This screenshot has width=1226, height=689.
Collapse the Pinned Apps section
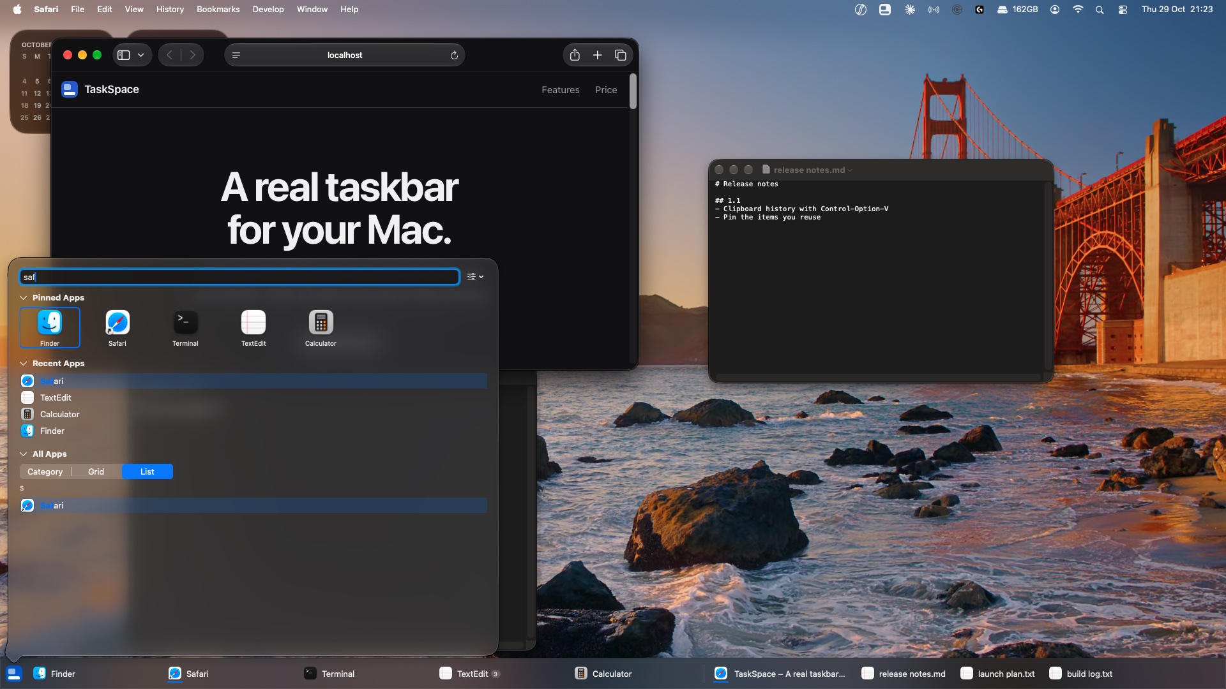click(24, 298)
